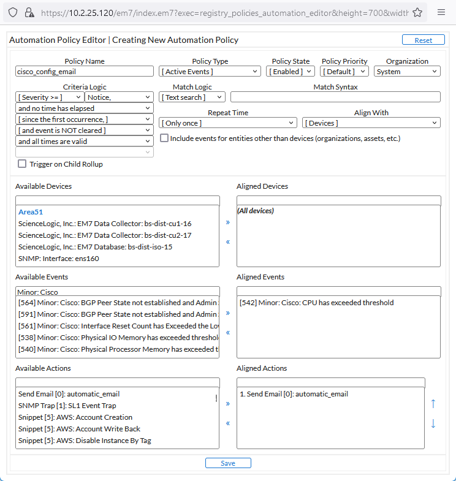Screen dimensions: 456x481
Task: Click the add arrow for Available Events
Action: [228, 312]
